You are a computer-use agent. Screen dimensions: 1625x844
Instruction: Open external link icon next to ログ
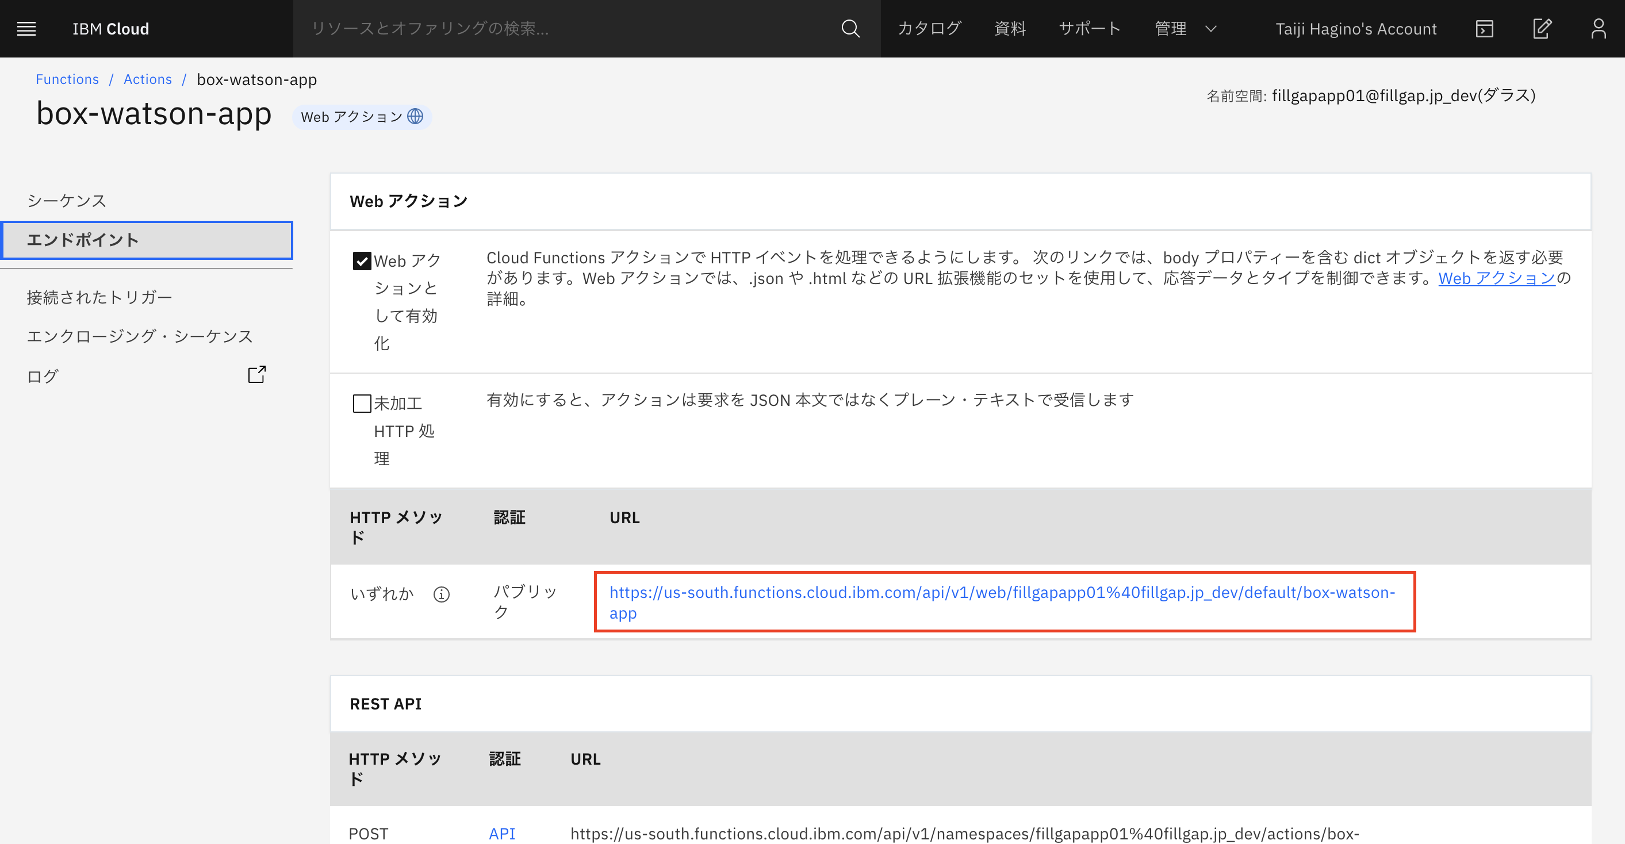256,375
